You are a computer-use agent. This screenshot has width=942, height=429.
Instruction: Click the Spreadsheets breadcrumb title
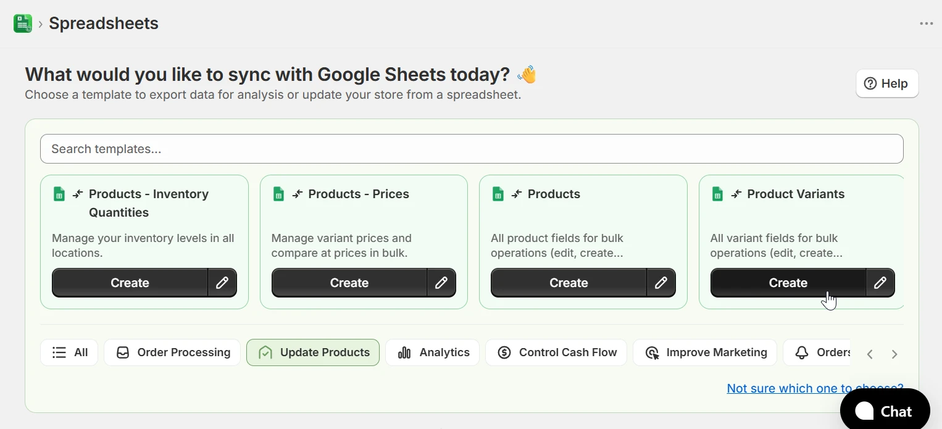(104, 23)
